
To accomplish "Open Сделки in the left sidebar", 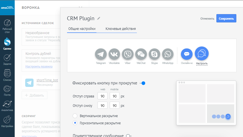I will (x=7, y=44).
